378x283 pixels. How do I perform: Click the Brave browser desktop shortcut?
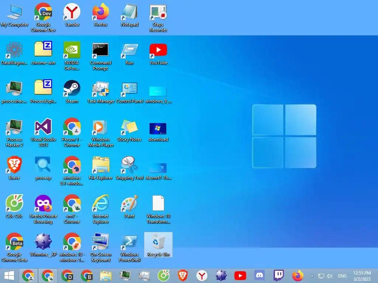click(x=14, y=168)
